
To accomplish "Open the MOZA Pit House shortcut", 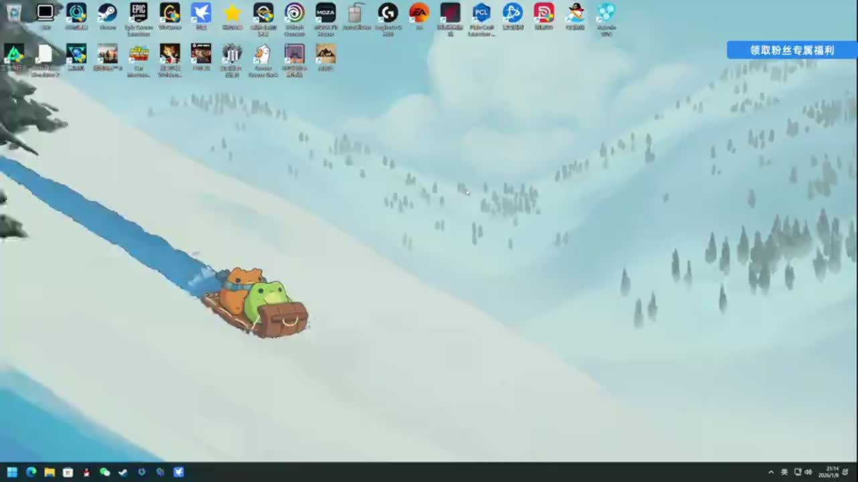I will (326, 13).
